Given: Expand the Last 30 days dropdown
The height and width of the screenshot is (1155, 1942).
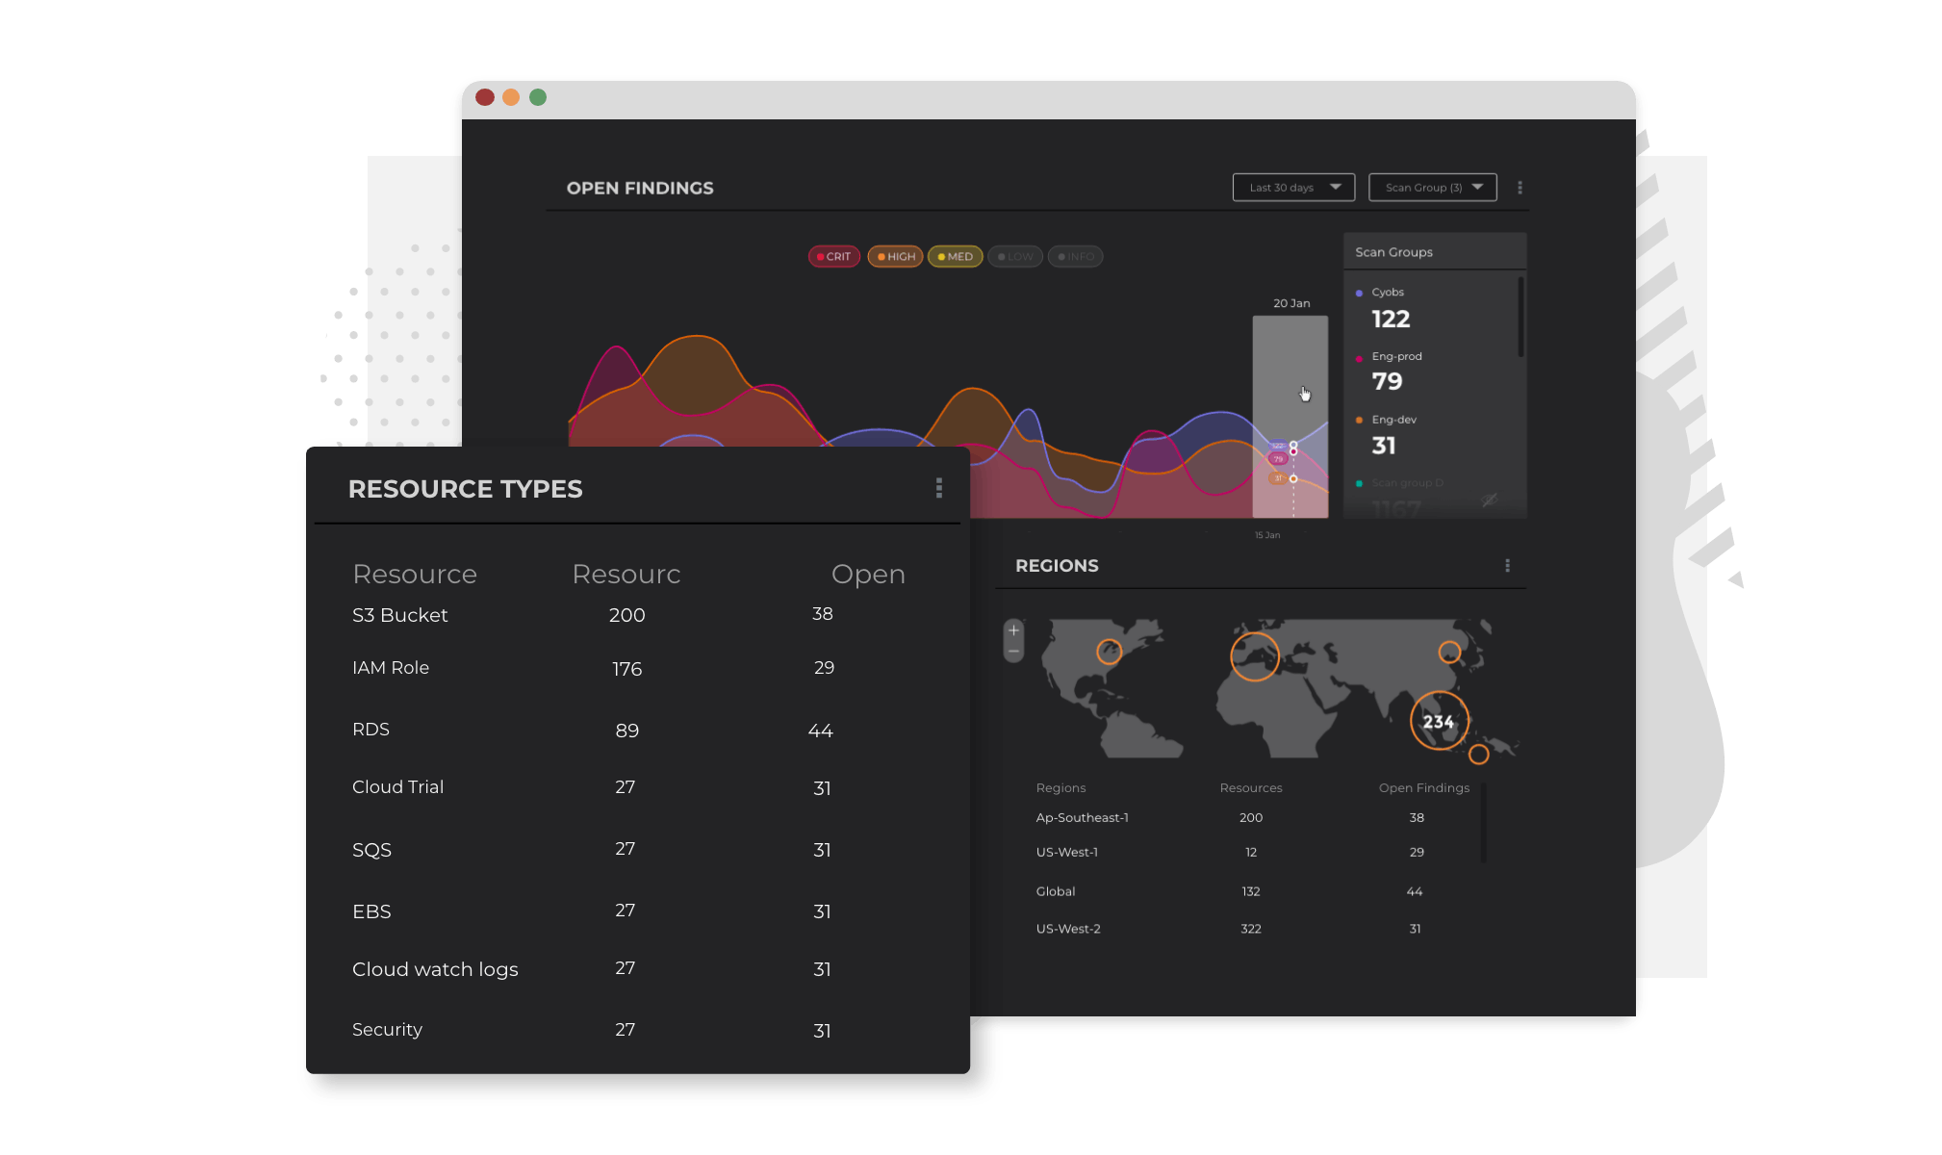Looking at the screenshot, I should click(1293, 188).
